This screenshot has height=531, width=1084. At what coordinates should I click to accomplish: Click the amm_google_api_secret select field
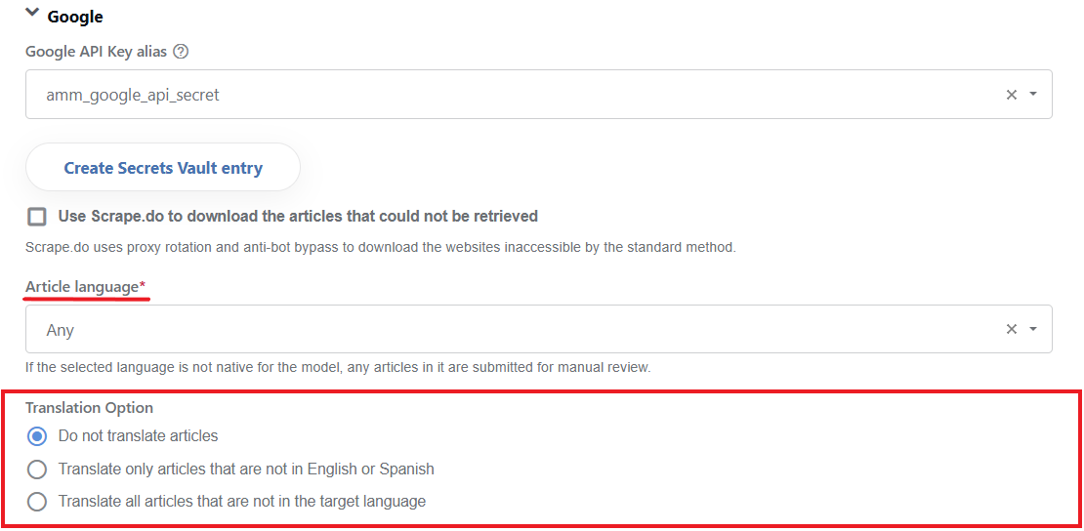click(x=538, y=94)
